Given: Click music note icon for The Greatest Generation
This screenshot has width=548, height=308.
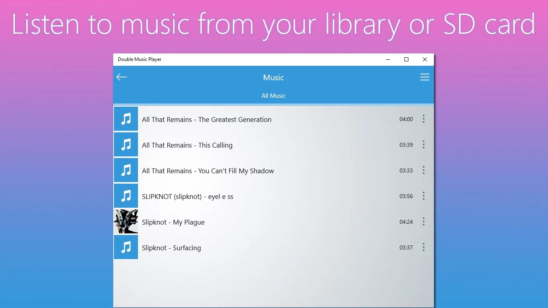Looking at the screenshot, I should point(126,119).
